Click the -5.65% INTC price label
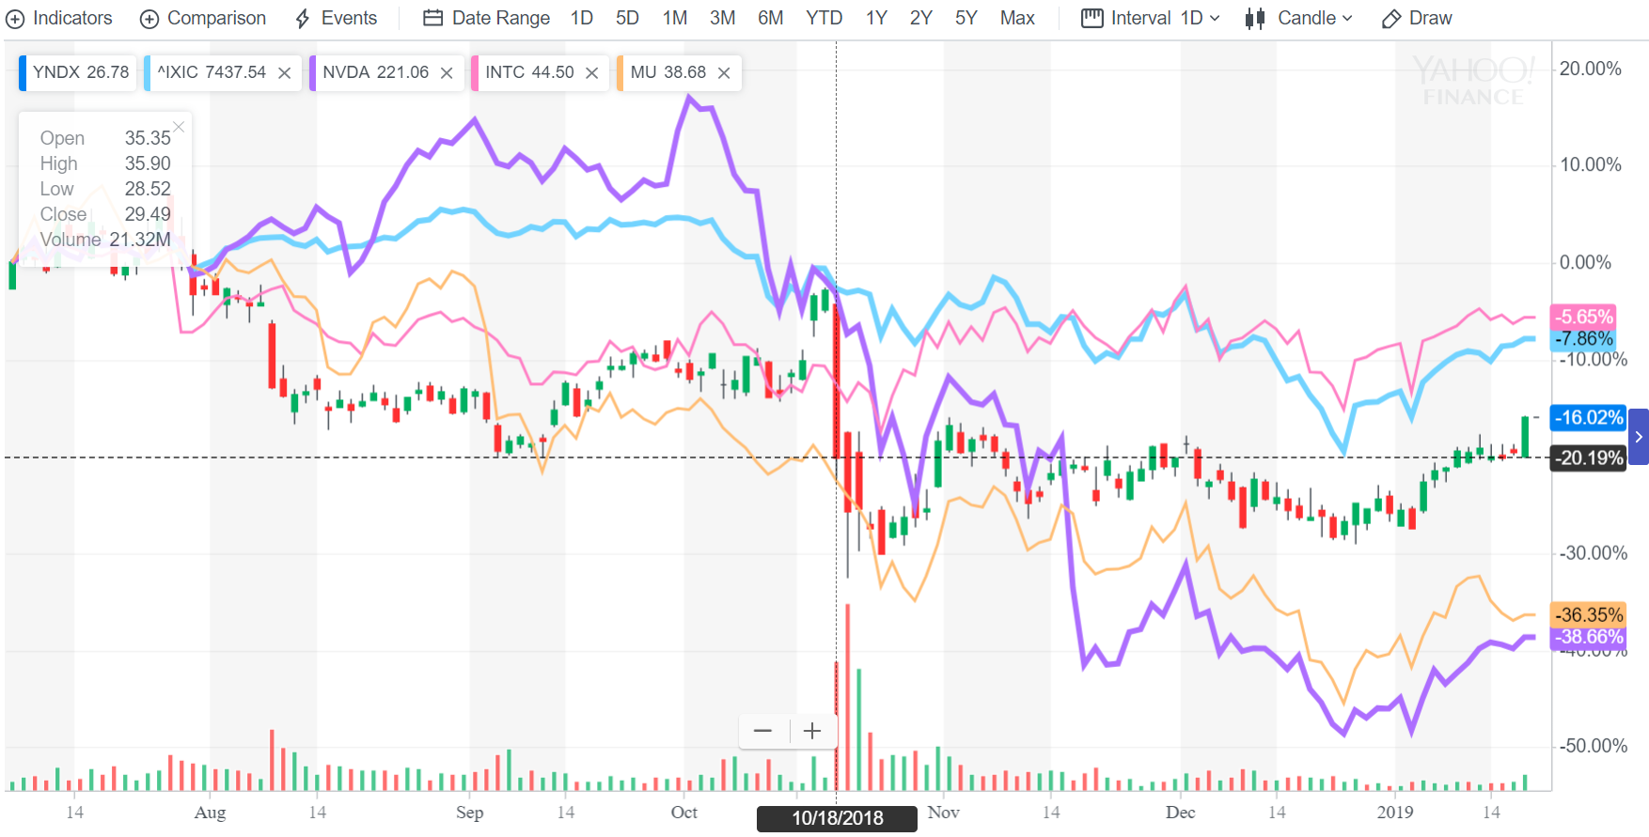 click(1584, 317)
